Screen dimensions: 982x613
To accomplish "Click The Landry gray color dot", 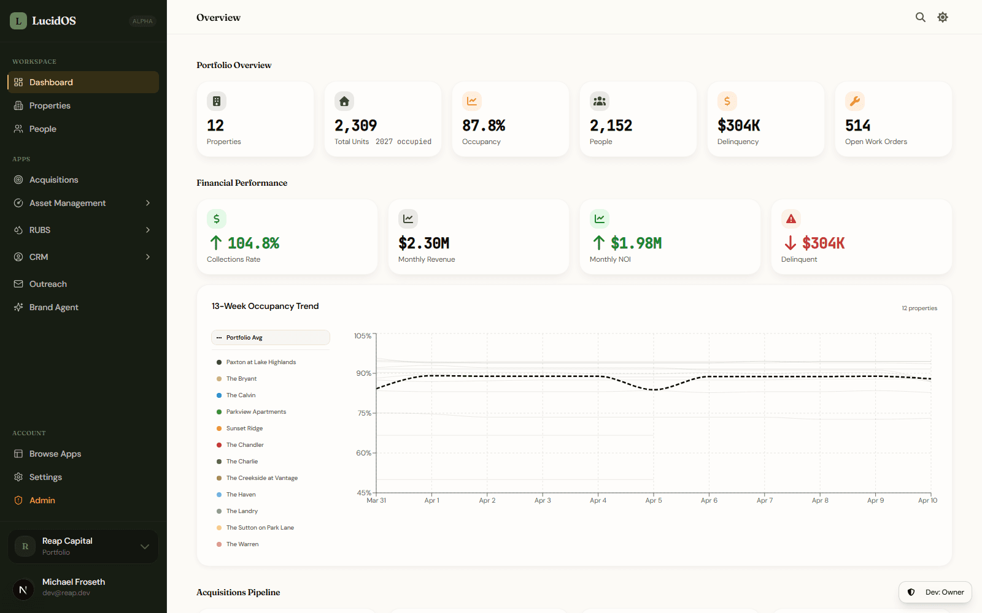I will coord(219,511).
